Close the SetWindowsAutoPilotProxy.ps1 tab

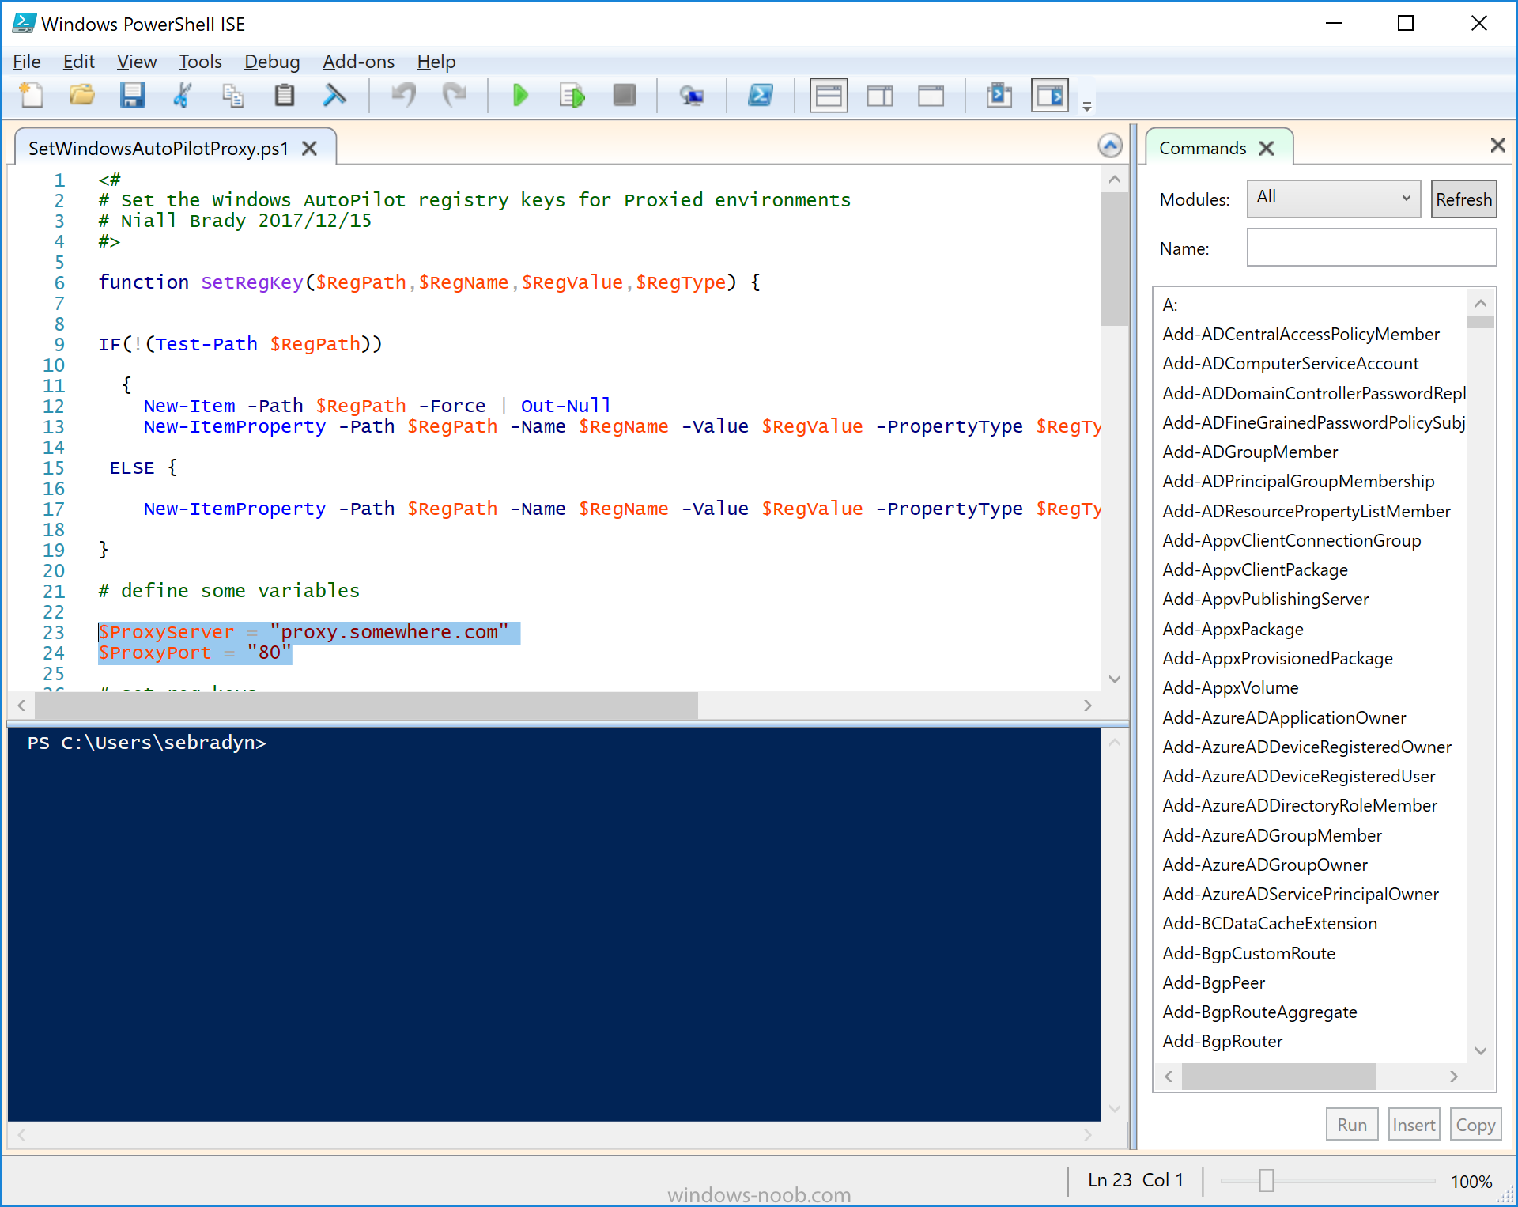(310, 149)
